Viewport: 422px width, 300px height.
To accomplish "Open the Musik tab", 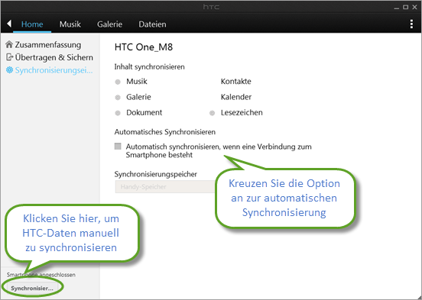I will pyautogui.click(x=70, y=24).
